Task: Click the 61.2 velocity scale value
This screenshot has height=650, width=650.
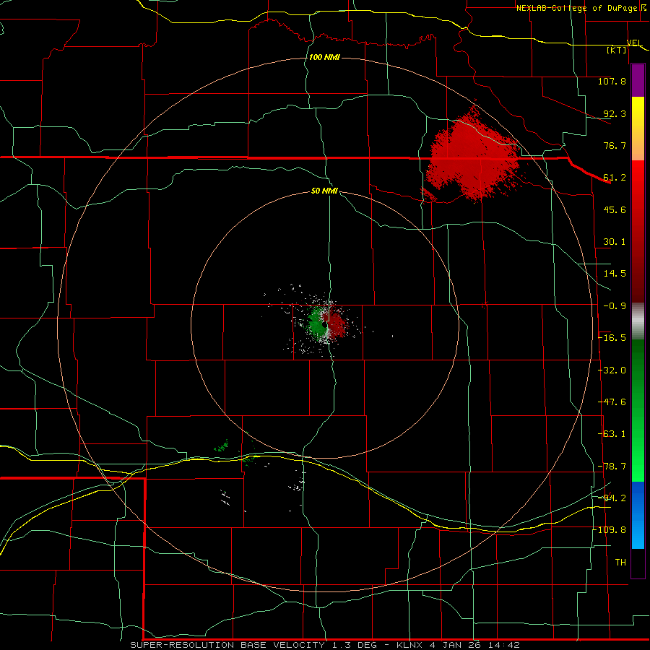Action: tap(615, 178)
